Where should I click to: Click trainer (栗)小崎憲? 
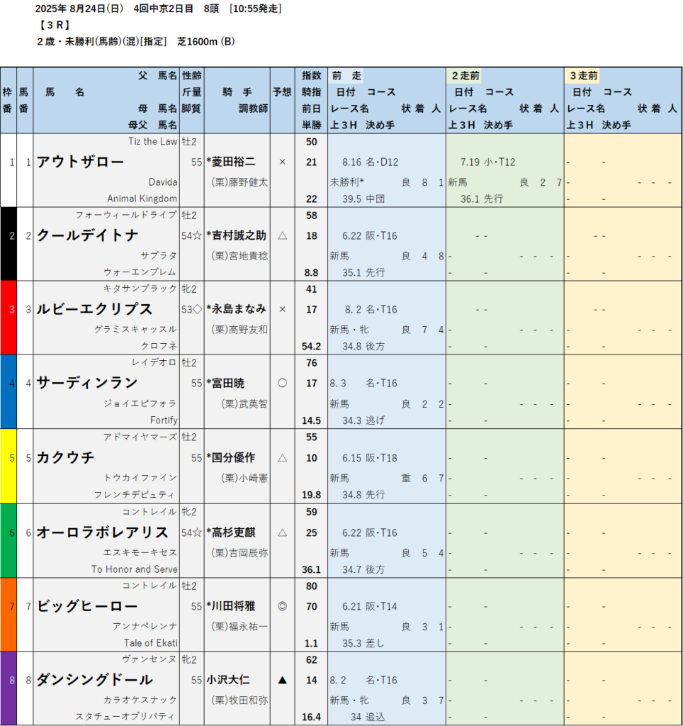coord(244,478)
